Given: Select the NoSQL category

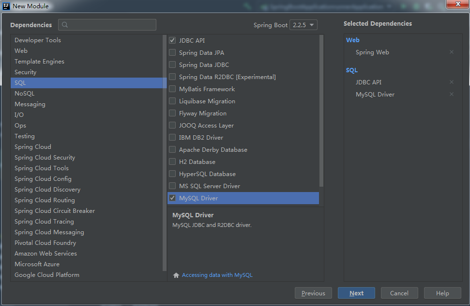Looking at the screenshot, I should pyautogui.click(x=25, y=94).
